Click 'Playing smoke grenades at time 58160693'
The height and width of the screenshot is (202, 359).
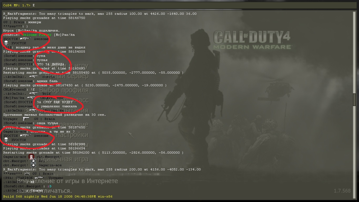pyautogui.click(x=44, y=68)
